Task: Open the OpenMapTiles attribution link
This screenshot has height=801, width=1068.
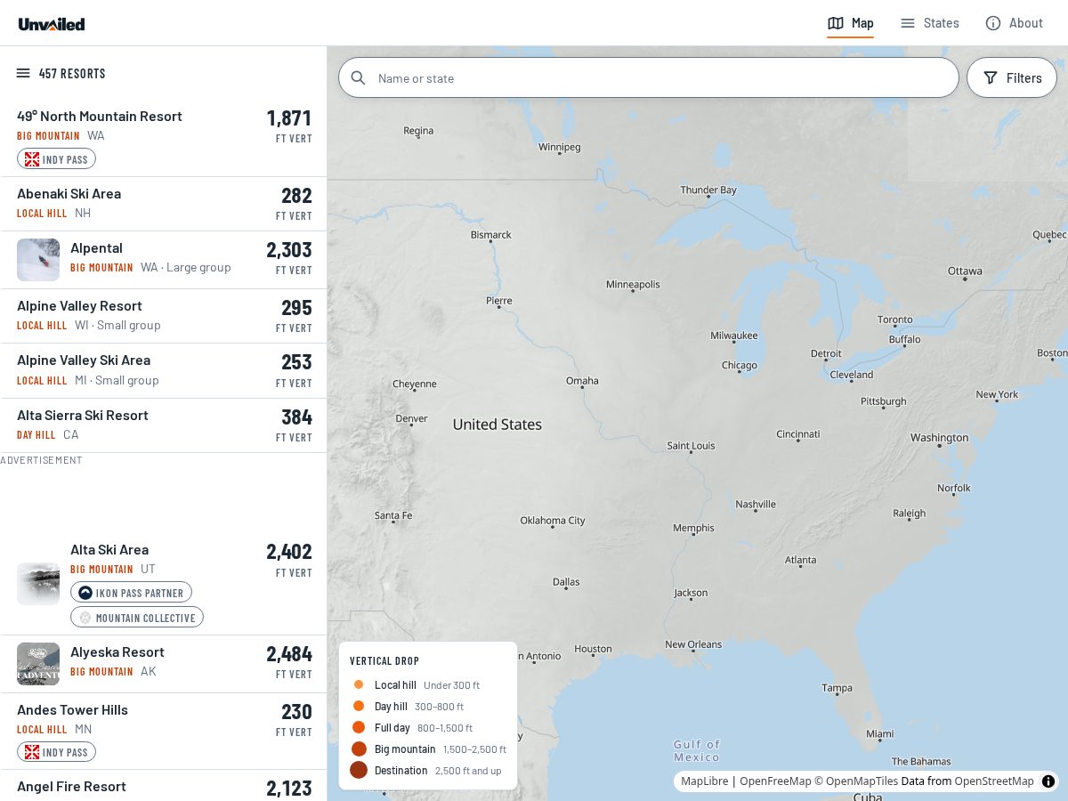Action: tap(856, 781)
